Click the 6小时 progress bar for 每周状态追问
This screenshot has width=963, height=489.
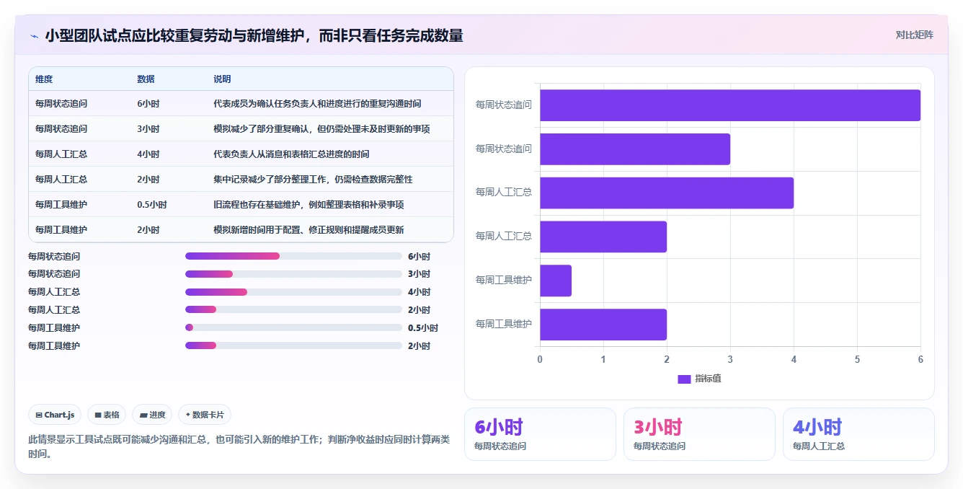(x=293, y=256)
